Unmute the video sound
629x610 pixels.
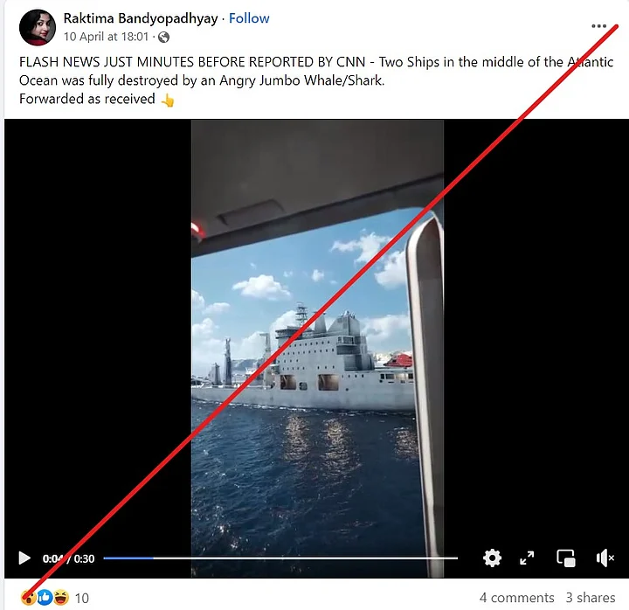pyautogui.click(x=605, y=558)
